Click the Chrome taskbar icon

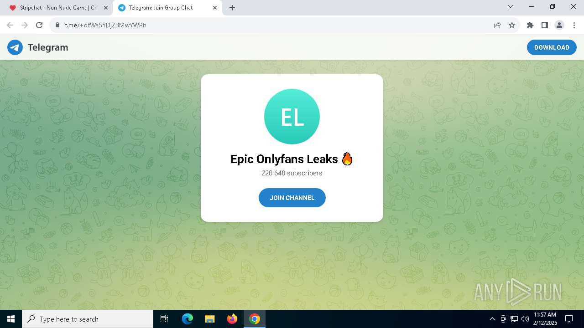(255, 319)
